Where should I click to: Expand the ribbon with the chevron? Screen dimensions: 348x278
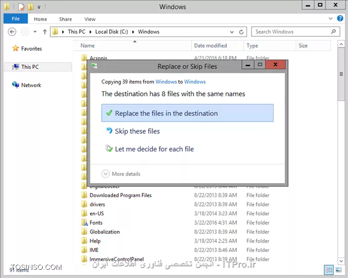331,18
